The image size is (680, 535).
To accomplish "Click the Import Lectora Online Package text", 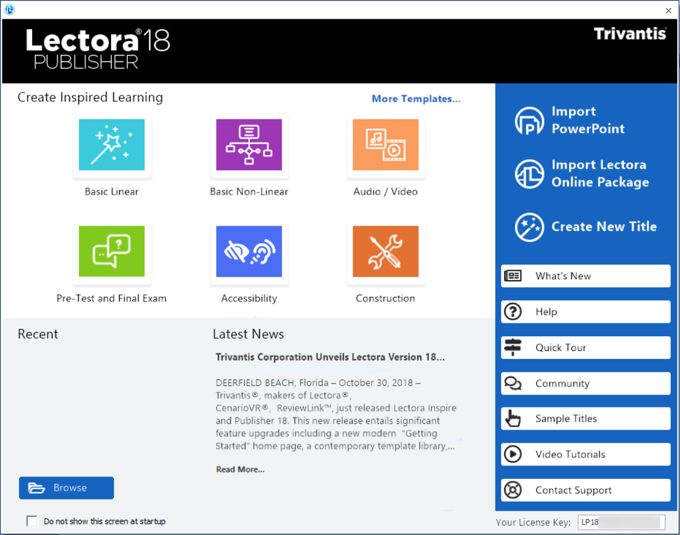I will pyautogui.click(x=600, y=174).
